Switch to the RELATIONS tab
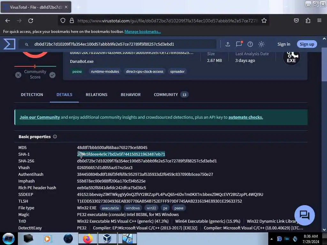Screen dimensions: 327x245 click(x=96, y=94)
